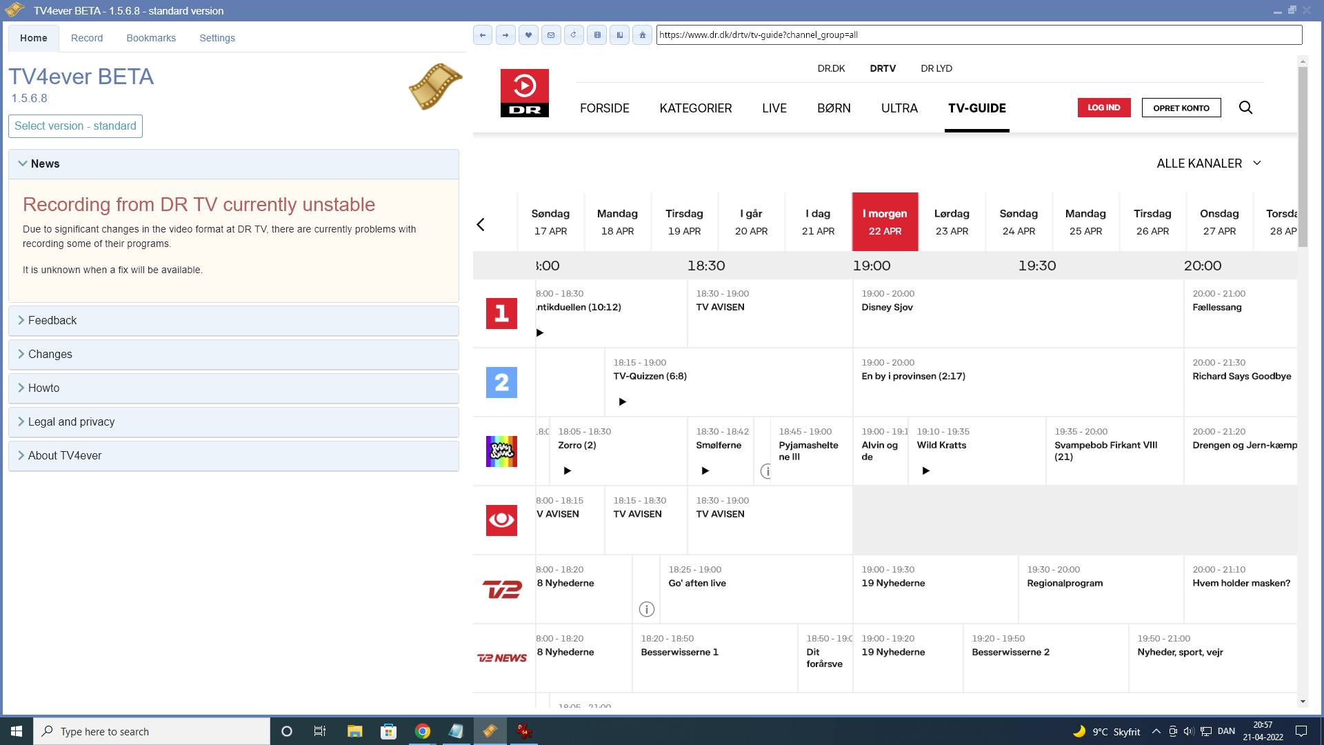Open BØRN in the DR menu
Image resolution: width=1324 pixels, height=745 pixels.
coord(834,108)
